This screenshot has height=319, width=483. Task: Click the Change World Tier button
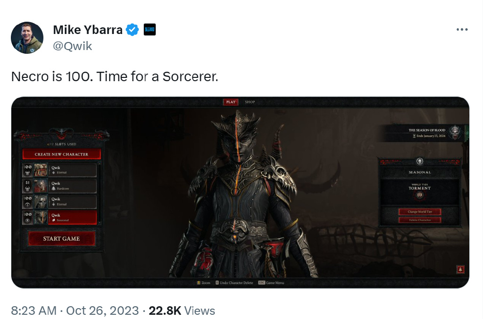420,212
